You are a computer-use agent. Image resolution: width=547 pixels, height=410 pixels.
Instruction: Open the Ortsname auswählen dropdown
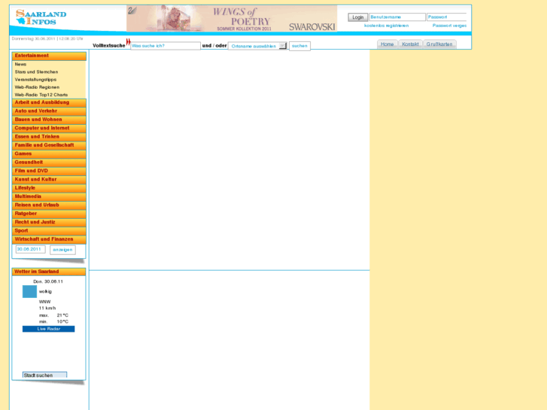[x=257, y=46]
